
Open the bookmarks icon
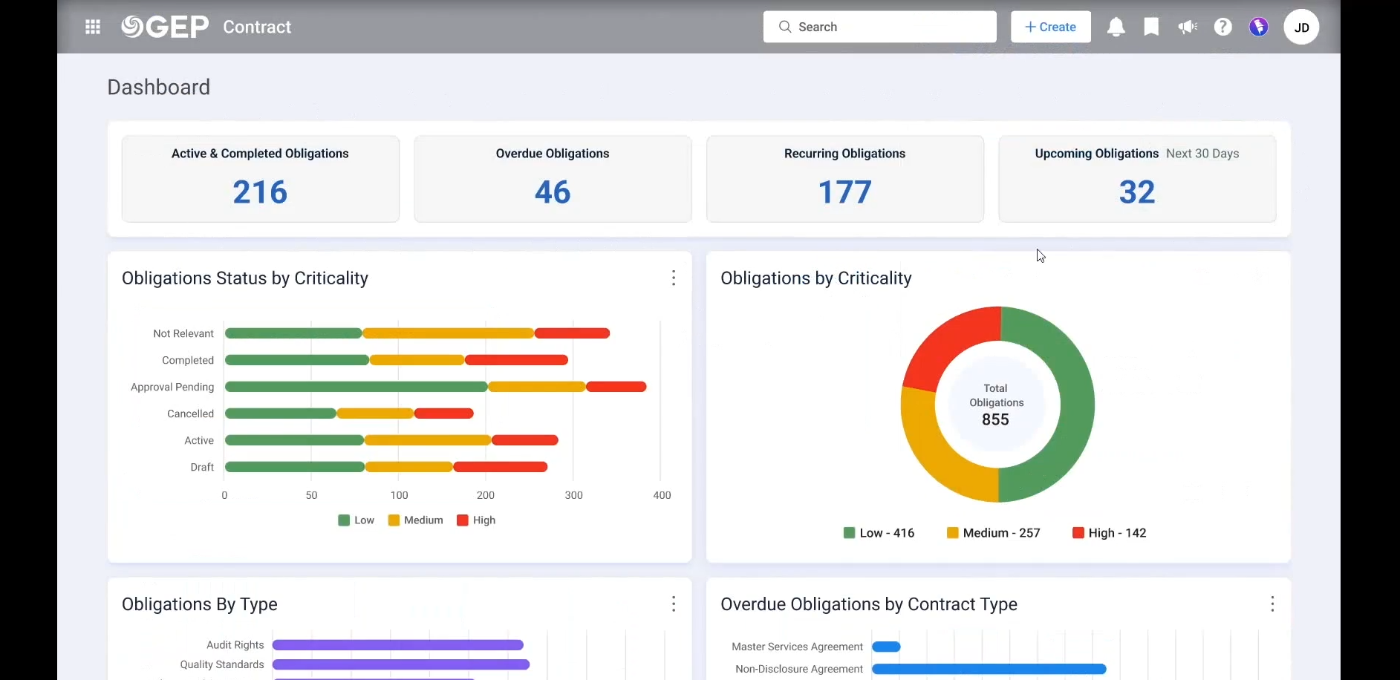click(1151, 27)
